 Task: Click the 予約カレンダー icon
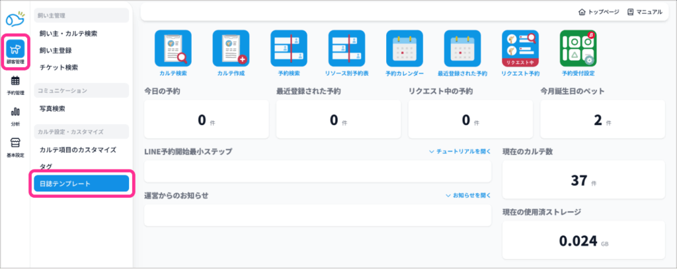(x=405, y=49)
